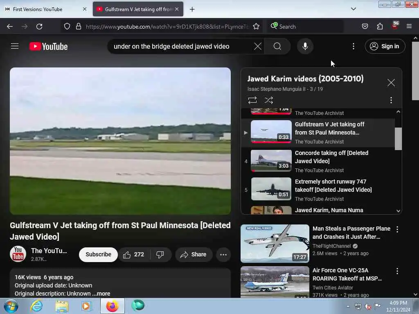
Task: Share the Gulfstream video
Action: click(194, 254)
